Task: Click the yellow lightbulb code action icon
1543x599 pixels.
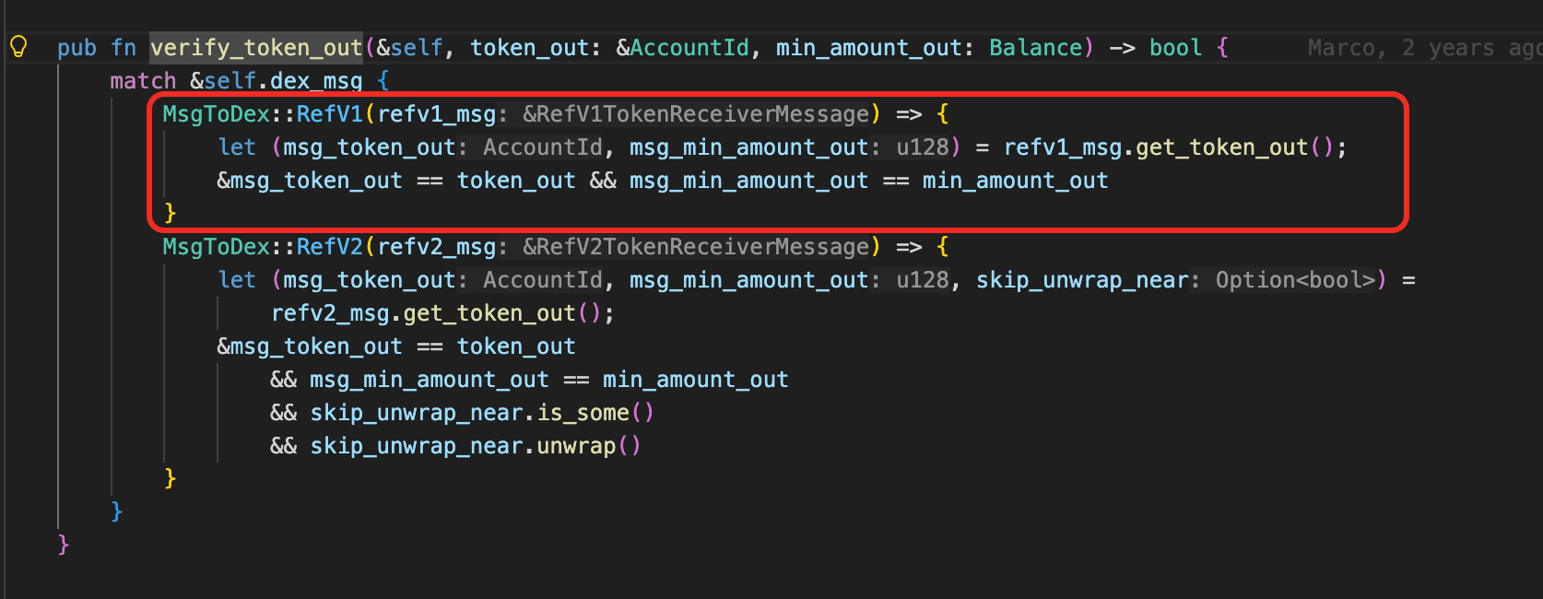Action: click(18, 46)
